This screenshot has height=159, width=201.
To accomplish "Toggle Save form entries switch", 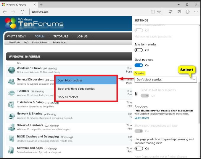I will pos(139,50).
